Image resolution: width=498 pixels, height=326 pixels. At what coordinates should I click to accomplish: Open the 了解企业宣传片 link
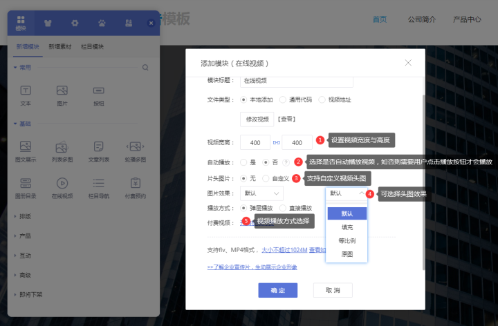(252, 267)
